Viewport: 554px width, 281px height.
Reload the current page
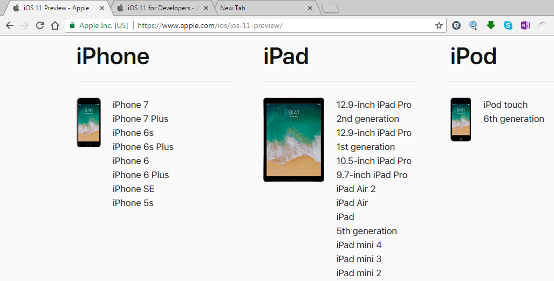(40, 25)
